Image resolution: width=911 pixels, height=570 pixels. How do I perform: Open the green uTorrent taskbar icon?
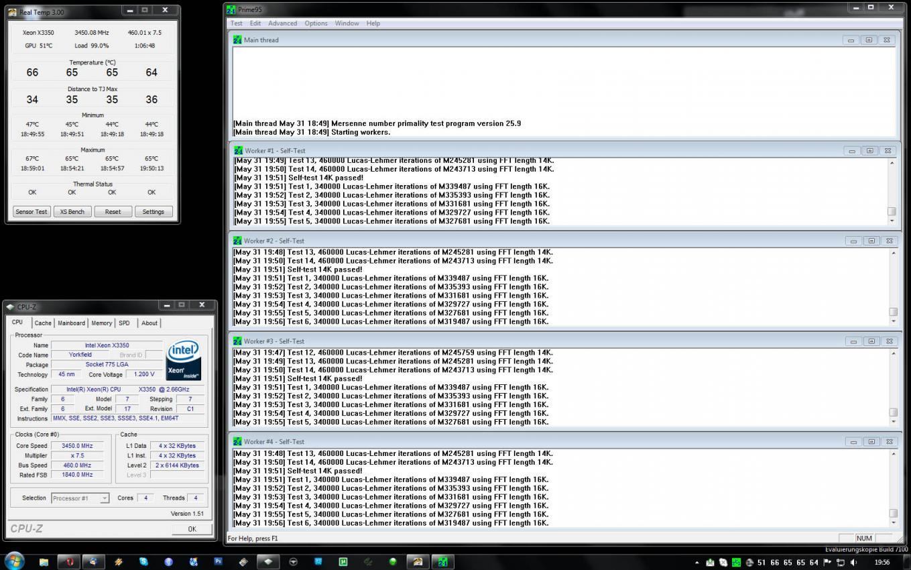coord(343,562)
